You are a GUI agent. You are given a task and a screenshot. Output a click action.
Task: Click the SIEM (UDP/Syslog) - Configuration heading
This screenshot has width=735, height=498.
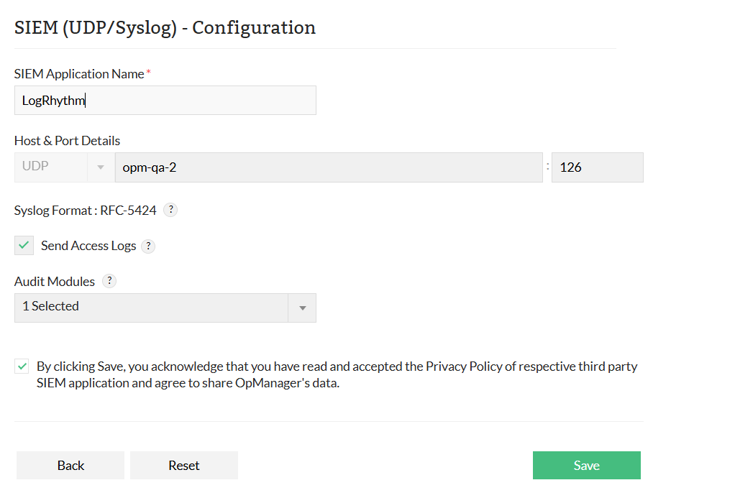164,27
